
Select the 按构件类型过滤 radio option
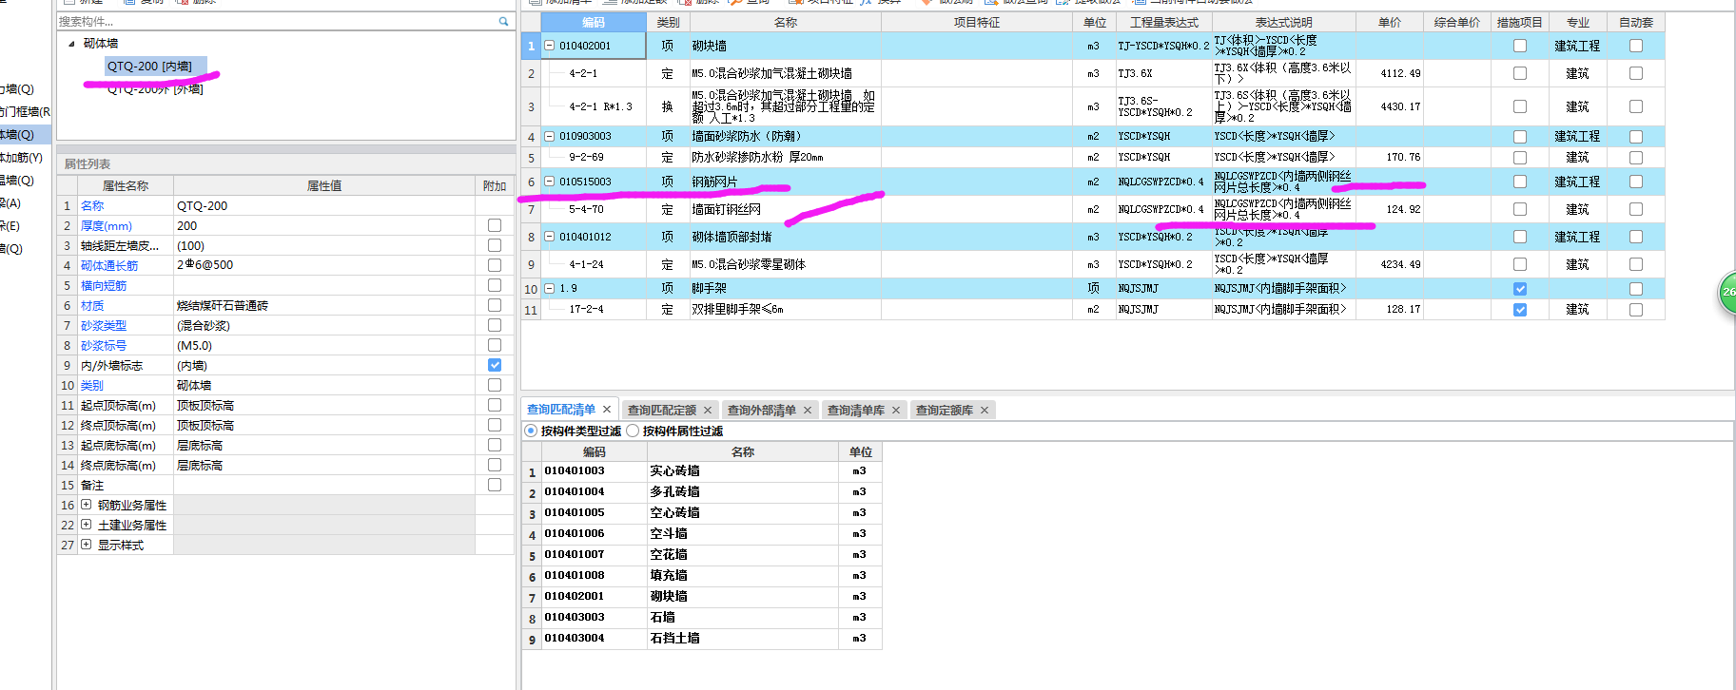(x=531, y=431)
